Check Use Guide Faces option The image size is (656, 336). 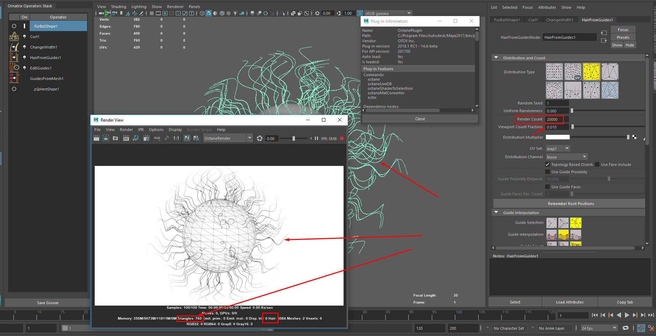point(548,187)
